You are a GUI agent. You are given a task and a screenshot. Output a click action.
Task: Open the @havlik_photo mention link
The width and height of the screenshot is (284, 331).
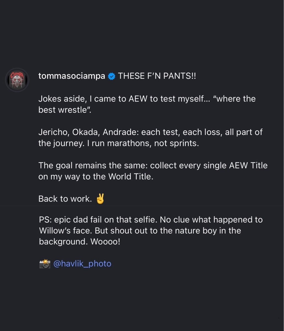pyautogui.click(x=82, y=263)
